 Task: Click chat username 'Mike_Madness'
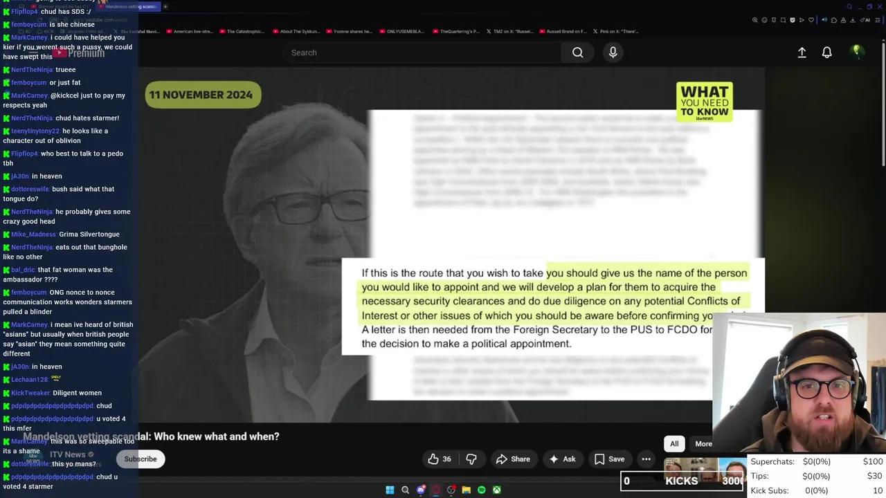[x=33, y=234]
